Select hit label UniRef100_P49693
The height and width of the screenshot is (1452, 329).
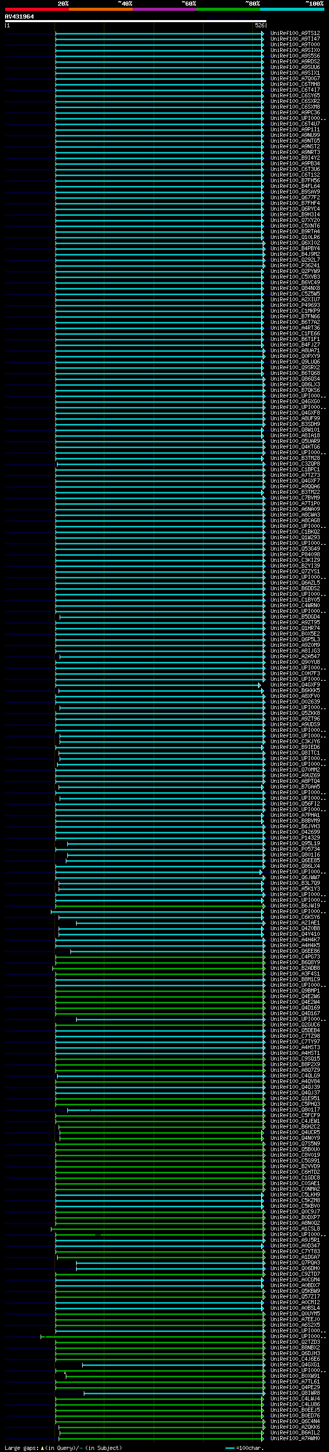[295, 305]
